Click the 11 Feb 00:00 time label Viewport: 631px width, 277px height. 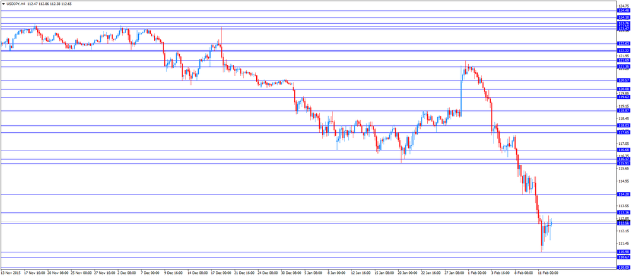pos(547,273)
